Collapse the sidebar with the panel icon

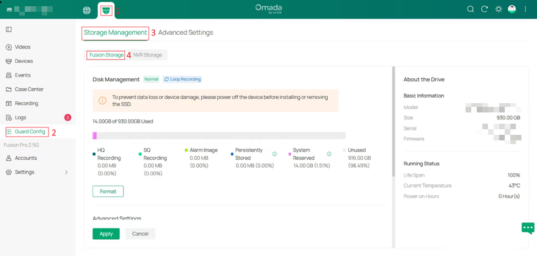point(9,29)
